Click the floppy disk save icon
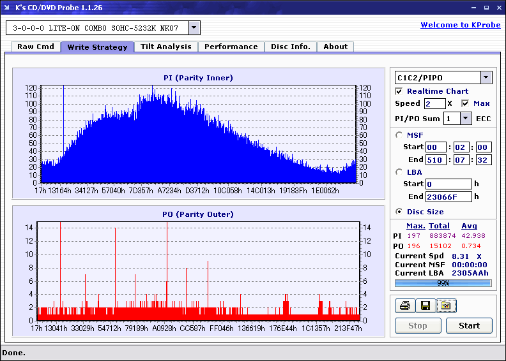This screenshot has width=506, height=361. 424,306
